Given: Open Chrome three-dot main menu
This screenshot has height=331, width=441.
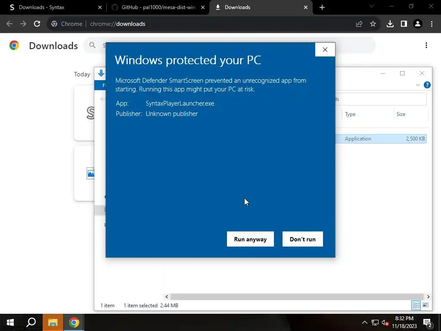Looking at the screenshot, I should (x=432, y=24).
